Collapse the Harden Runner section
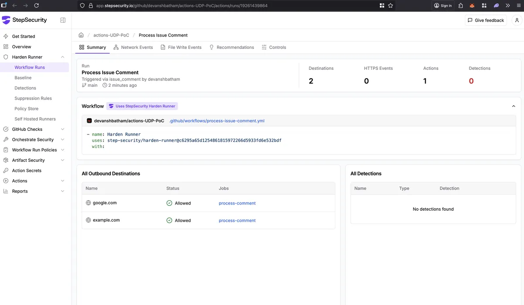 pyautogui.click(x=62, y=57)
